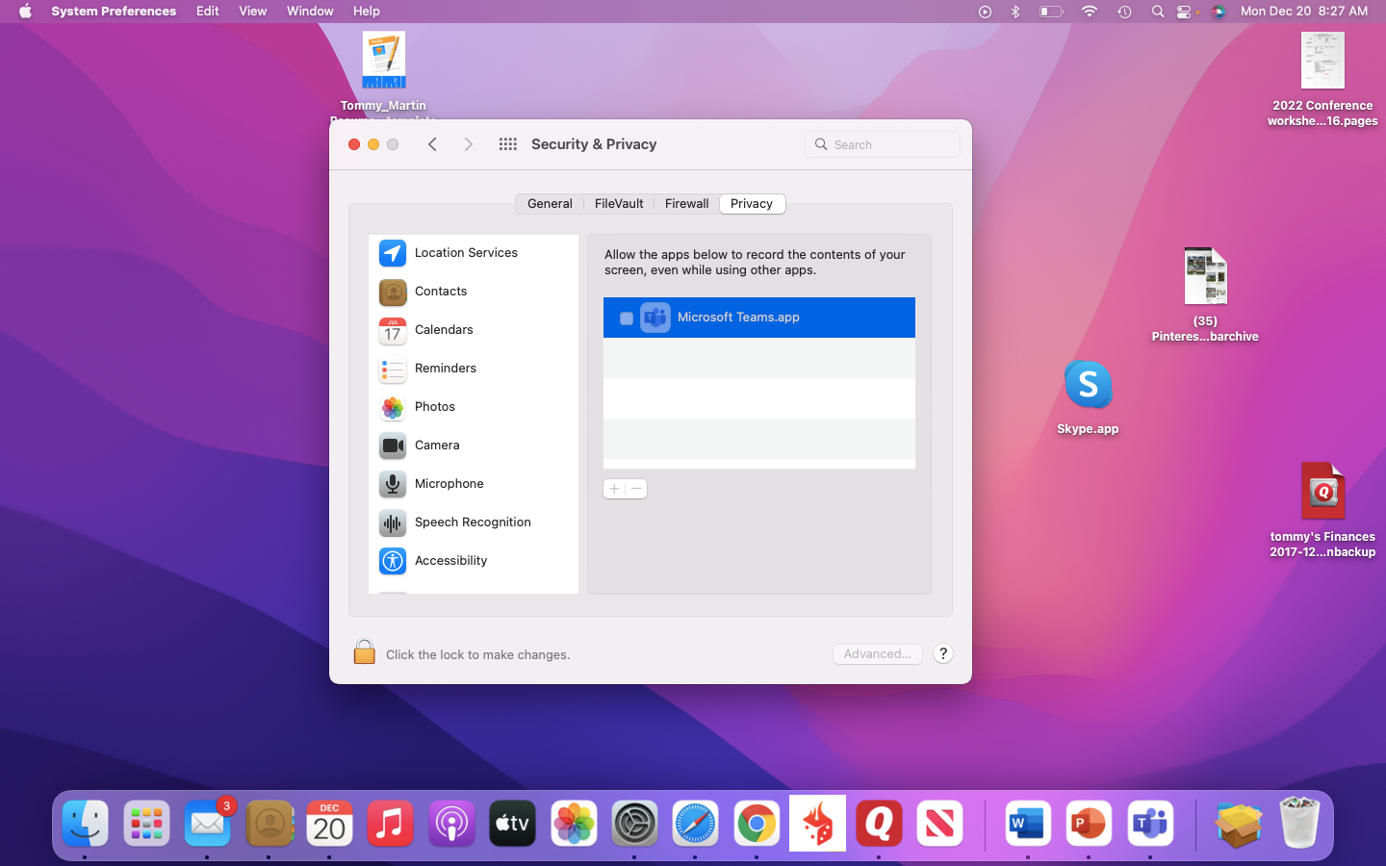Open Quicken from the Dock
The image size is (1386, 866).
click(879, 825)
